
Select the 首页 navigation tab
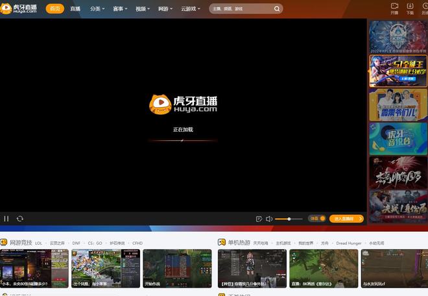click(55, 8)
